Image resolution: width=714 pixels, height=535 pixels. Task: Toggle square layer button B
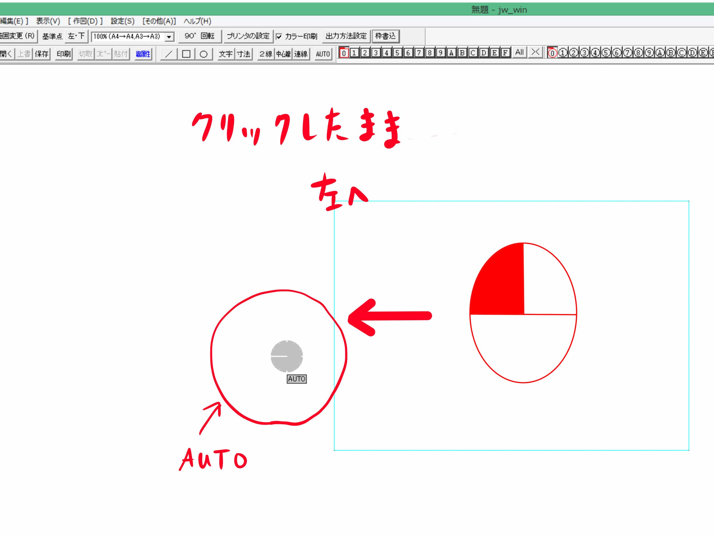coord(462,53)
